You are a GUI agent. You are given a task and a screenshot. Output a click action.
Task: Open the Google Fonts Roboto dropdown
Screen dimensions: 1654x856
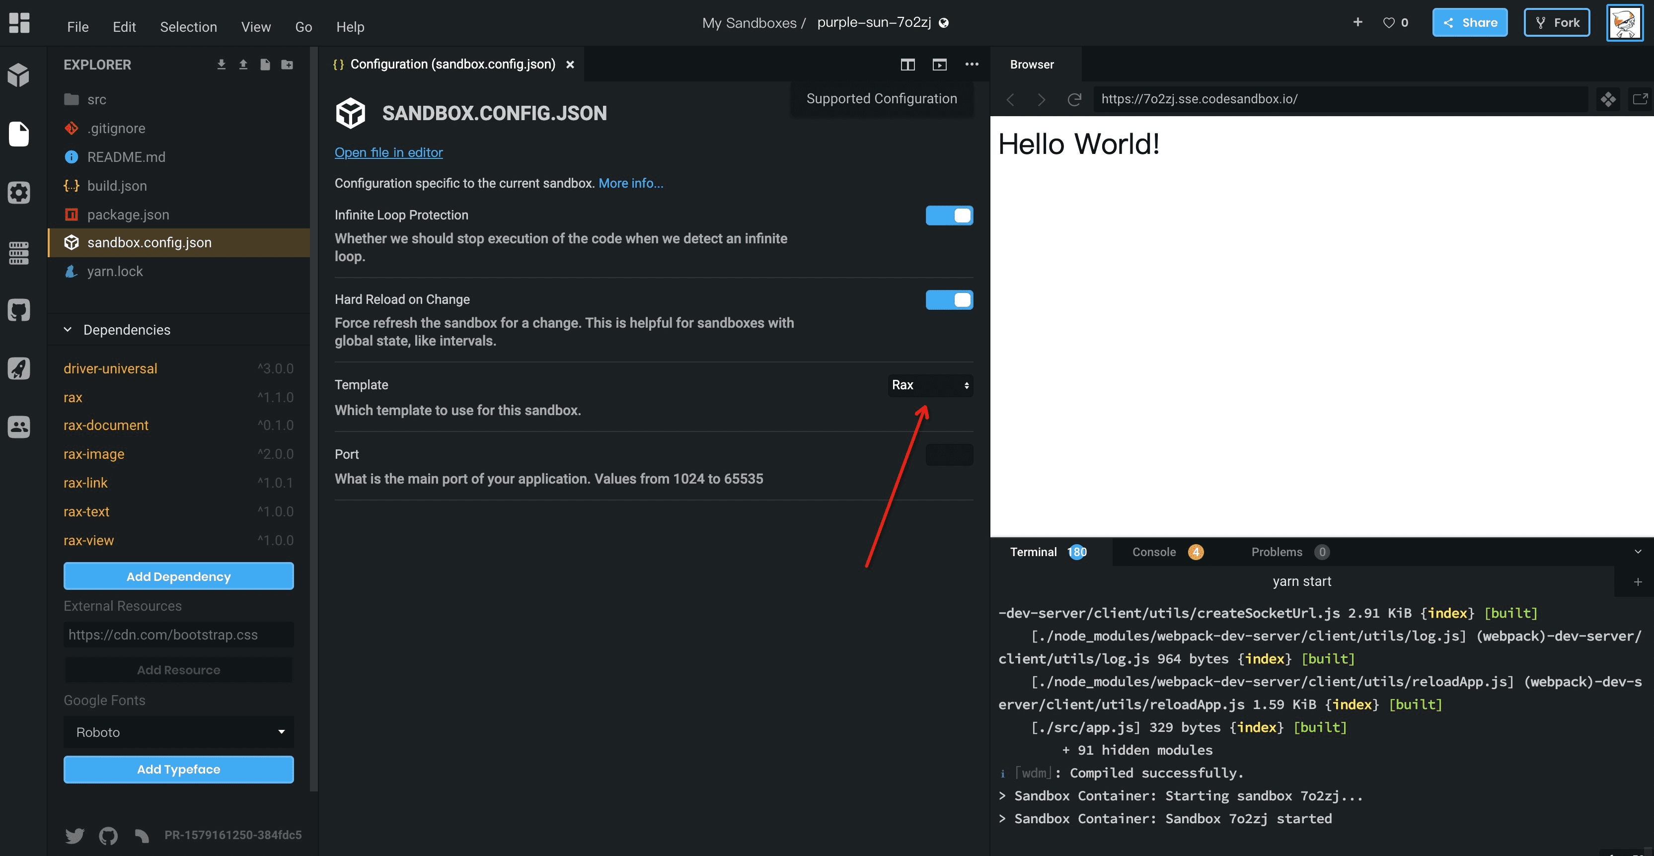tap(178, 732)
